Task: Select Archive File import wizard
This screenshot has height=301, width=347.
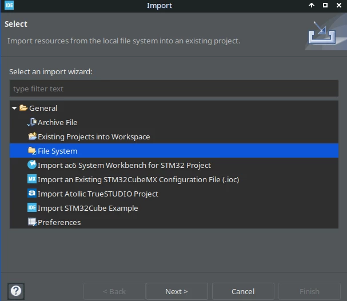Action: 58,123
